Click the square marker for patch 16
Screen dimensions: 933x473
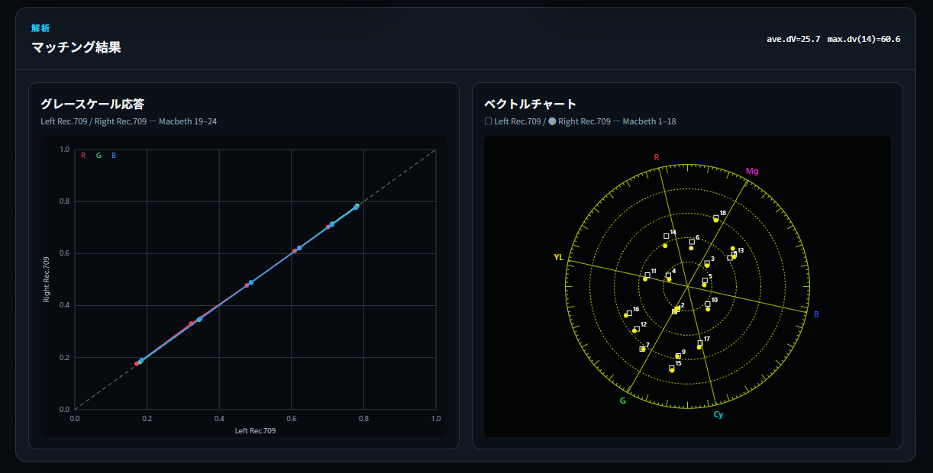[629, 313]
